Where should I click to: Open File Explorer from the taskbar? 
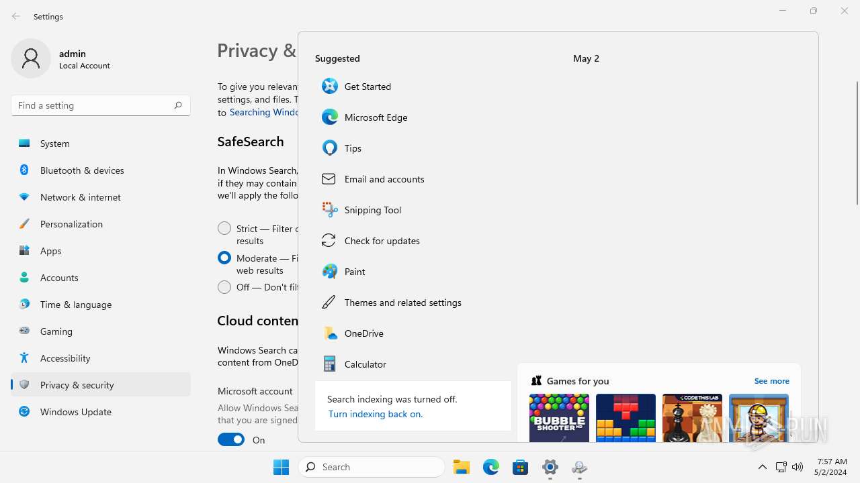[x=462, y=467]
